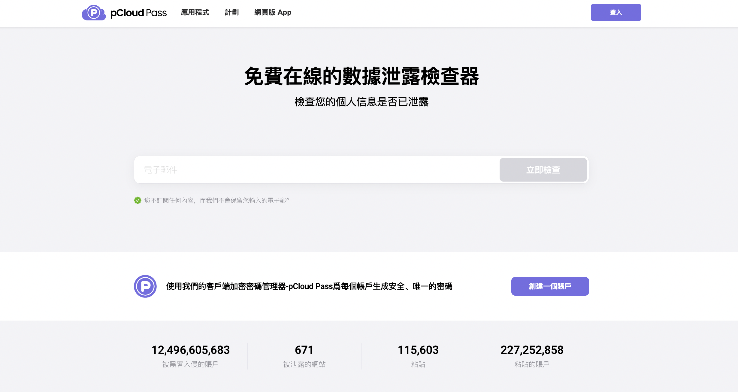Select the number 671

pos(304,350)
